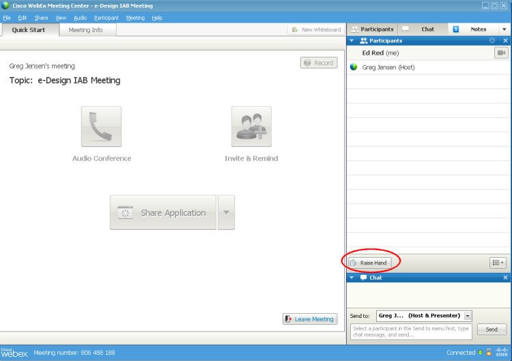Select participant Greg Jensen (Host)

[x=429, y=67]
